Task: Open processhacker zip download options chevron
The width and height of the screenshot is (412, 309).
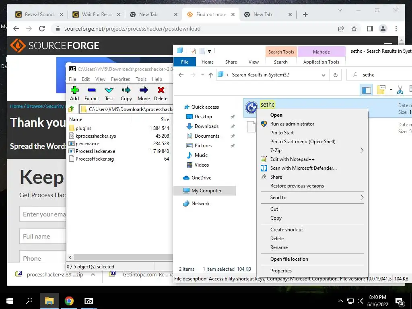Action: tap(93, 274)
